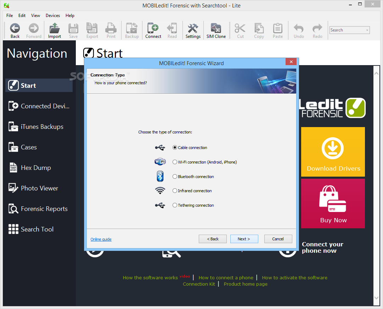Click the Wi-Fi logo icon in wizard
The image size is (383, 309).
click(x=160, y=161)
